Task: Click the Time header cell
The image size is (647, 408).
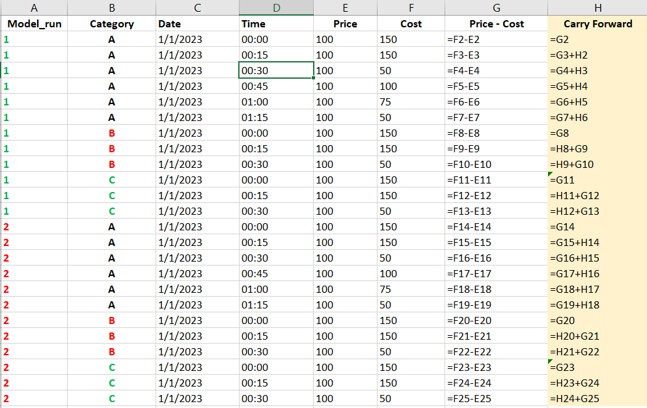Action: click(x=277, y=24)
